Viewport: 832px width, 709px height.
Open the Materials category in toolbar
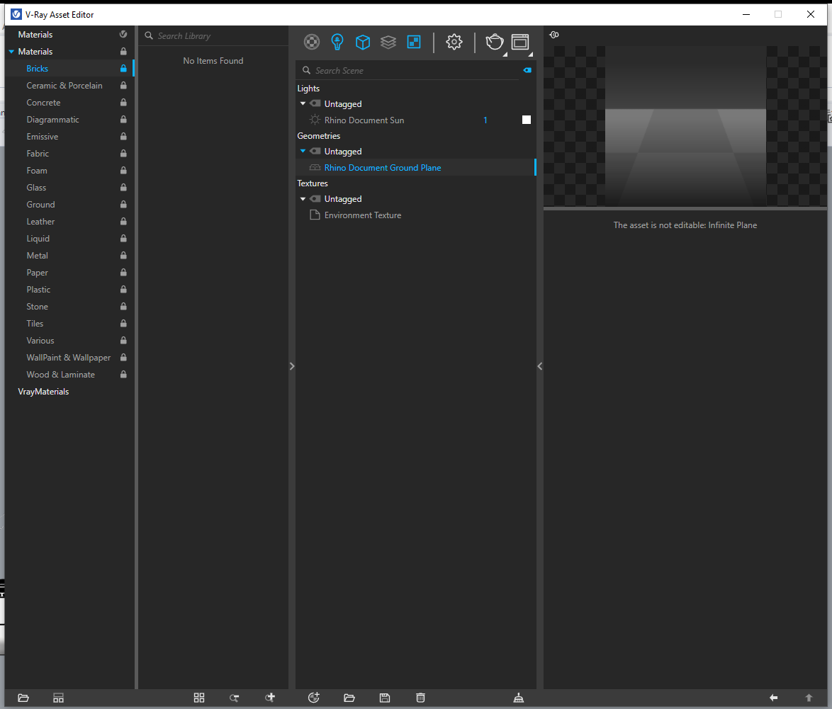coord(312,42)
